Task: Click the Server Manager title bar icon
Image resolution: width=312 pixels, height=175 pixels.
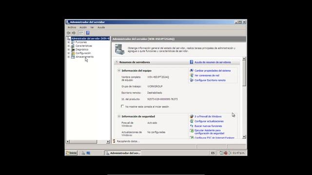Action: coord(68,22)
